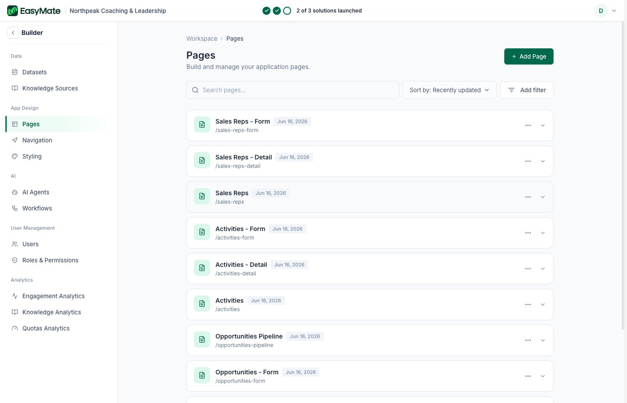627x403 pixels.
Task: Click the Jun 16, 2026 badge on Activities - Detail
Action: click(x=289, y=265)
